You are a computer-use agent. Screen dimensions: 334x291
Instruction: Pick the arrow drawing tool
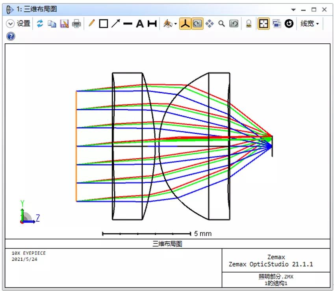(x=116, y=24)
